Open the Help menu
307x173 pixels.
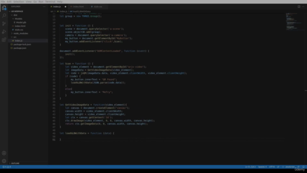[59, 2]
